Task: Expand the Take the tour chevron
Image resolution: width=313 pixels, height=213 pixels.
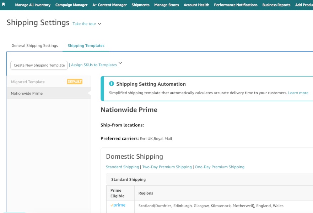Action: pyautogui.click(x=99, y=24)
